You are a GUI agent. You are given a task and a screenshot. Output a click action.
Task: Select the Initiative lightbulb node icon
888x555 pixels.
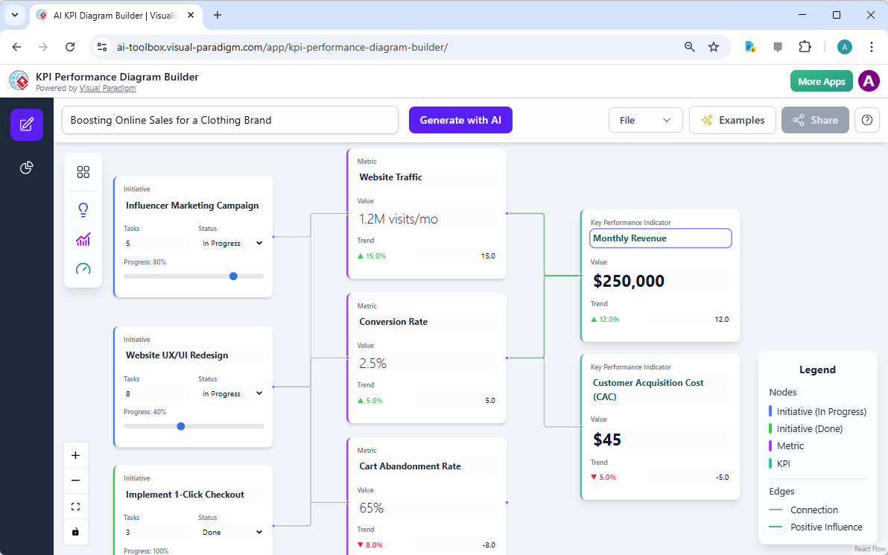coord(83,209)
